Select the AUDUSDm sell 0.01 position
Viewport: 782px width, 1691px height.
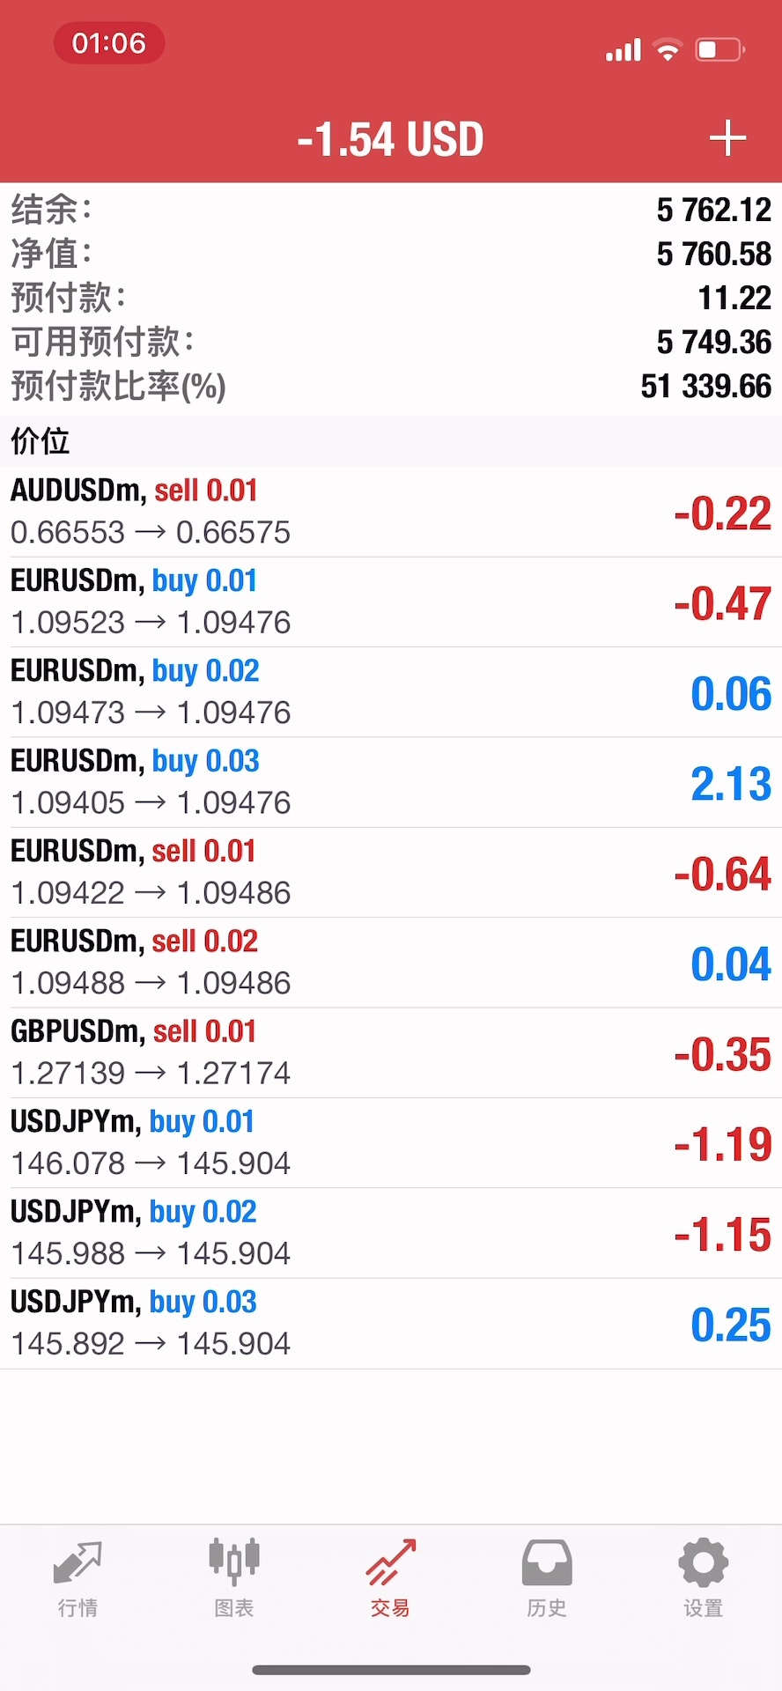pyautogui.click(x=390, y=512)
